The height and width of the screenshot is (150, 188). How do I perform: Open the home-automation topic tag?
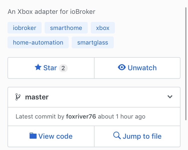[x=38, y=42]
